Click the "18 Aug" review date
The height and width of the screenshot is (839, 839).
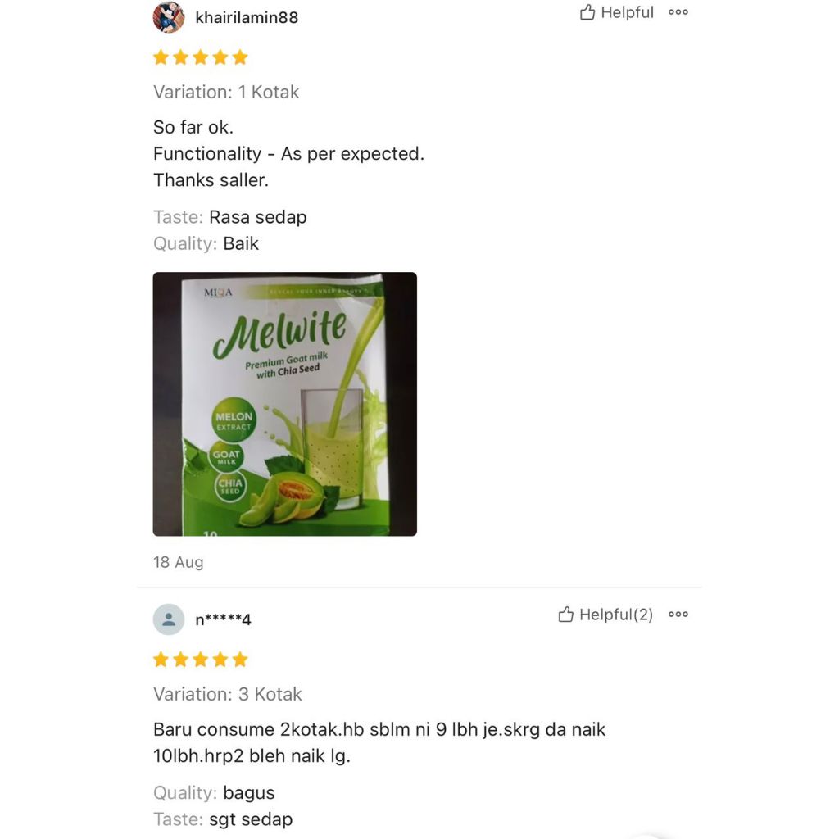coord(178,562)
